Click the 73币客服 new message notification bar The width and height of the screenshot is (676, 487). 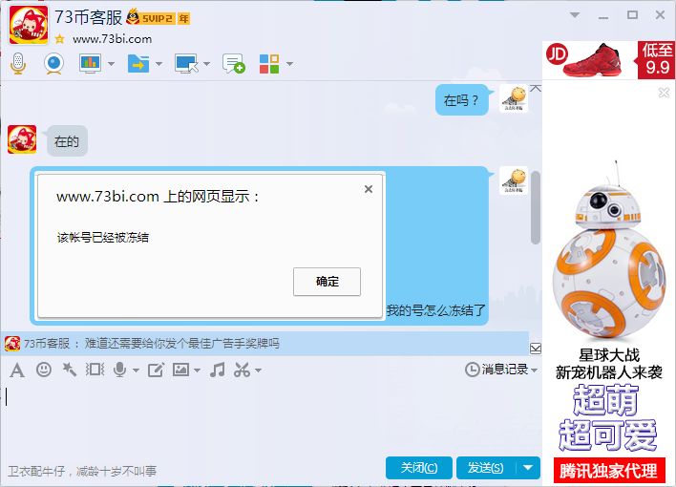[265, 344]
